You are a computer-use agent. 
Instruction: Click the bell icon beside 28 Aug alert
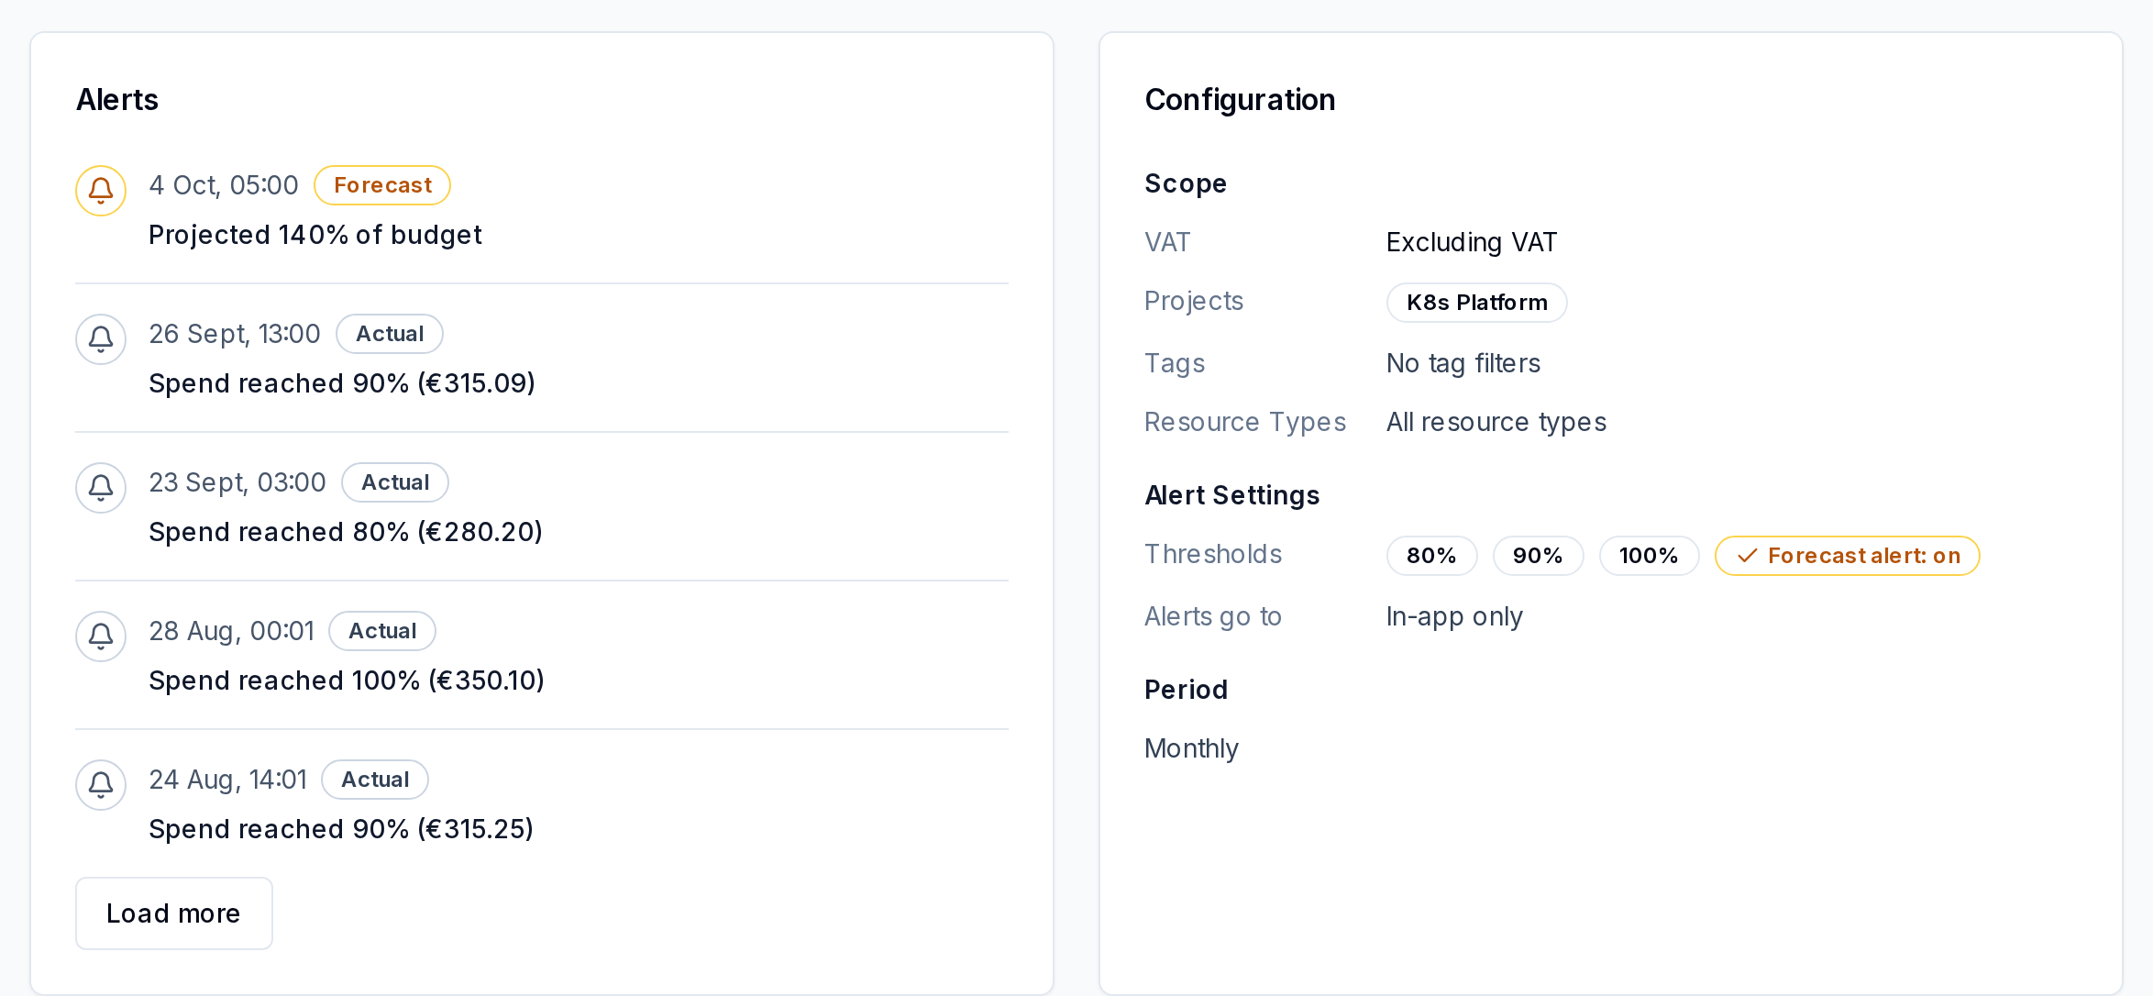tap(101, 636)
